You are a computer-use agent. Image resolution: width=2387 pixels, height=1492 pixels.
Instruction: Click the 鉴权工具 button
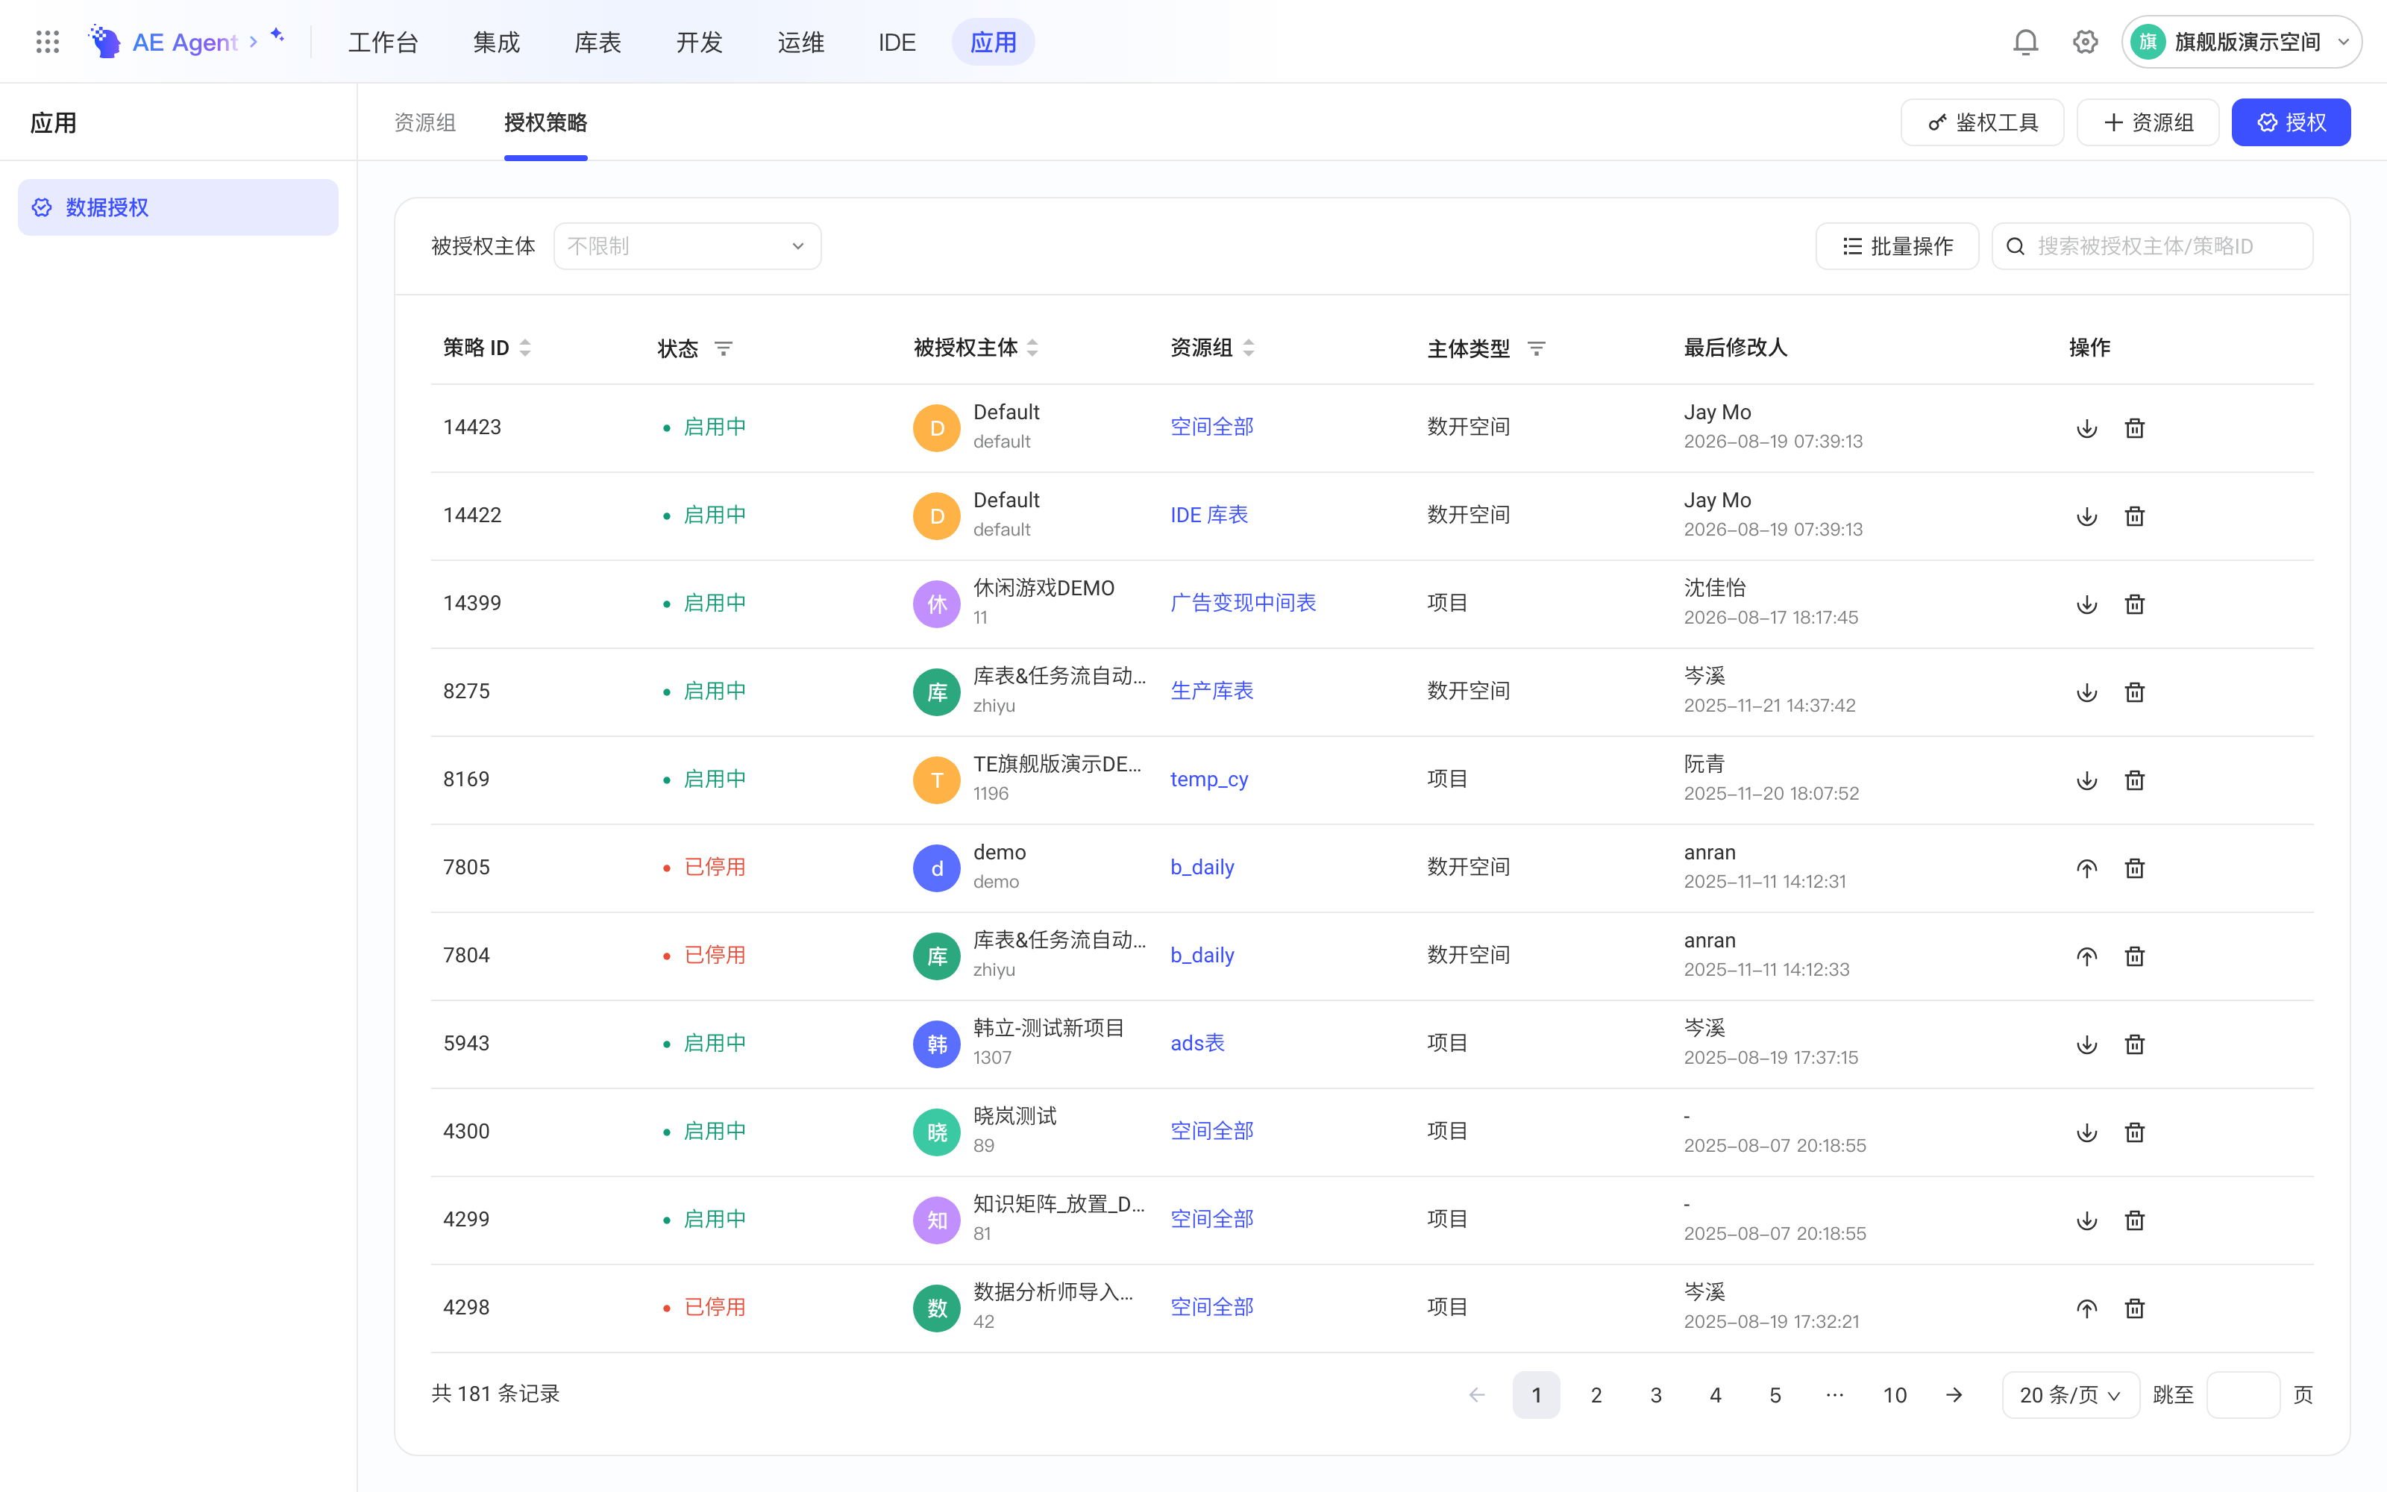(1982, 122)
